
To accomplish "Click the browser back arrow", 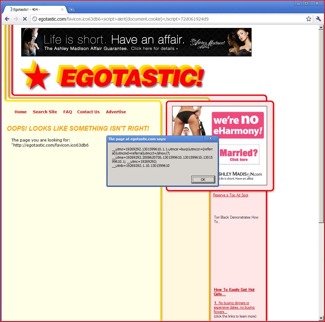I will click(7, 19).
